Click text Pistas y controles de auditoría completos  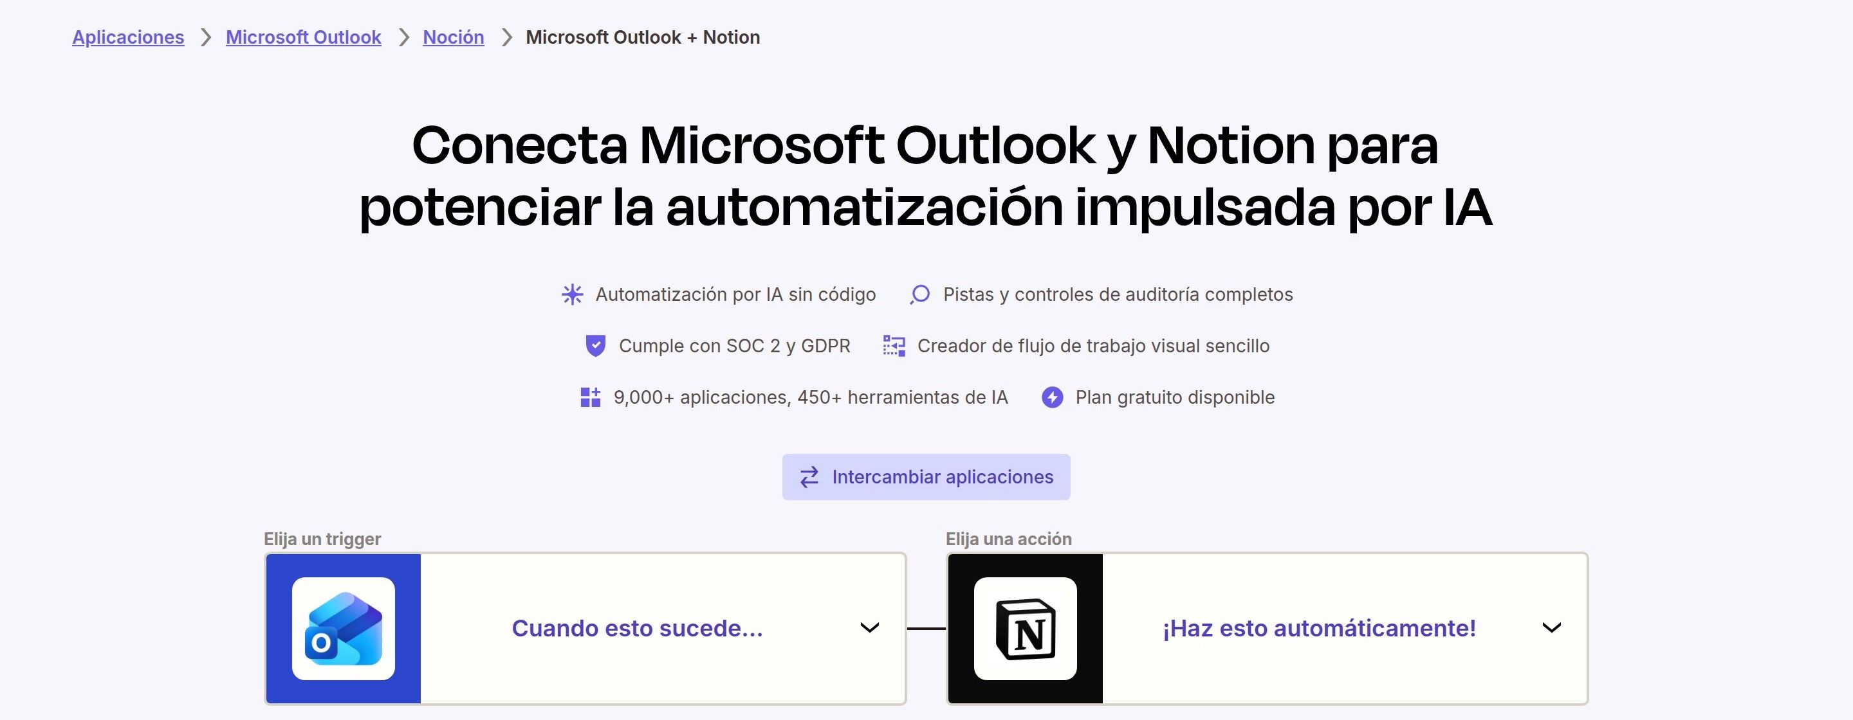1118,294
